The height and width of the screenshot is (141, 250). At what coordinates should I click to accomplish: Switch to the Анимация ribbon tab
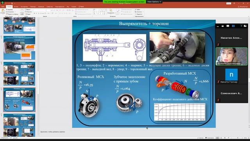click(41, 7)
